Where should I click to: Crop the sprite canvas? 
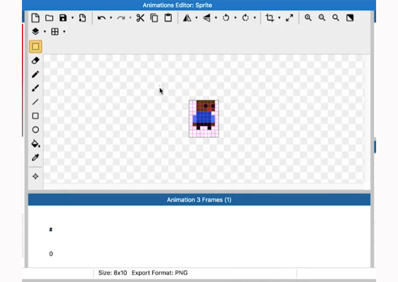click(x=270, y=18)
